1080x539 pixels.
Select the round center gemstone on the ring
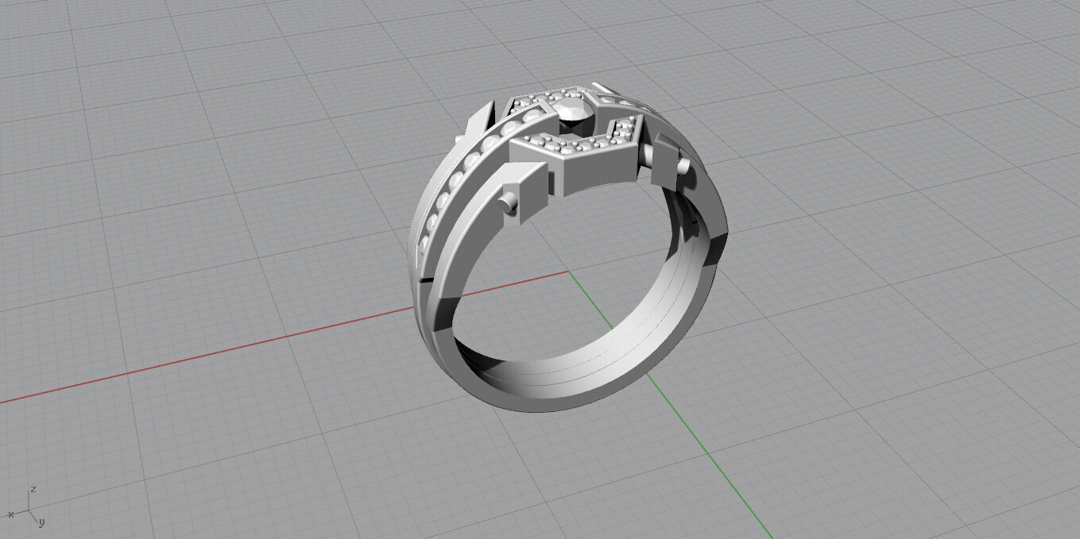pyautogui.click(x=574, y=112)
